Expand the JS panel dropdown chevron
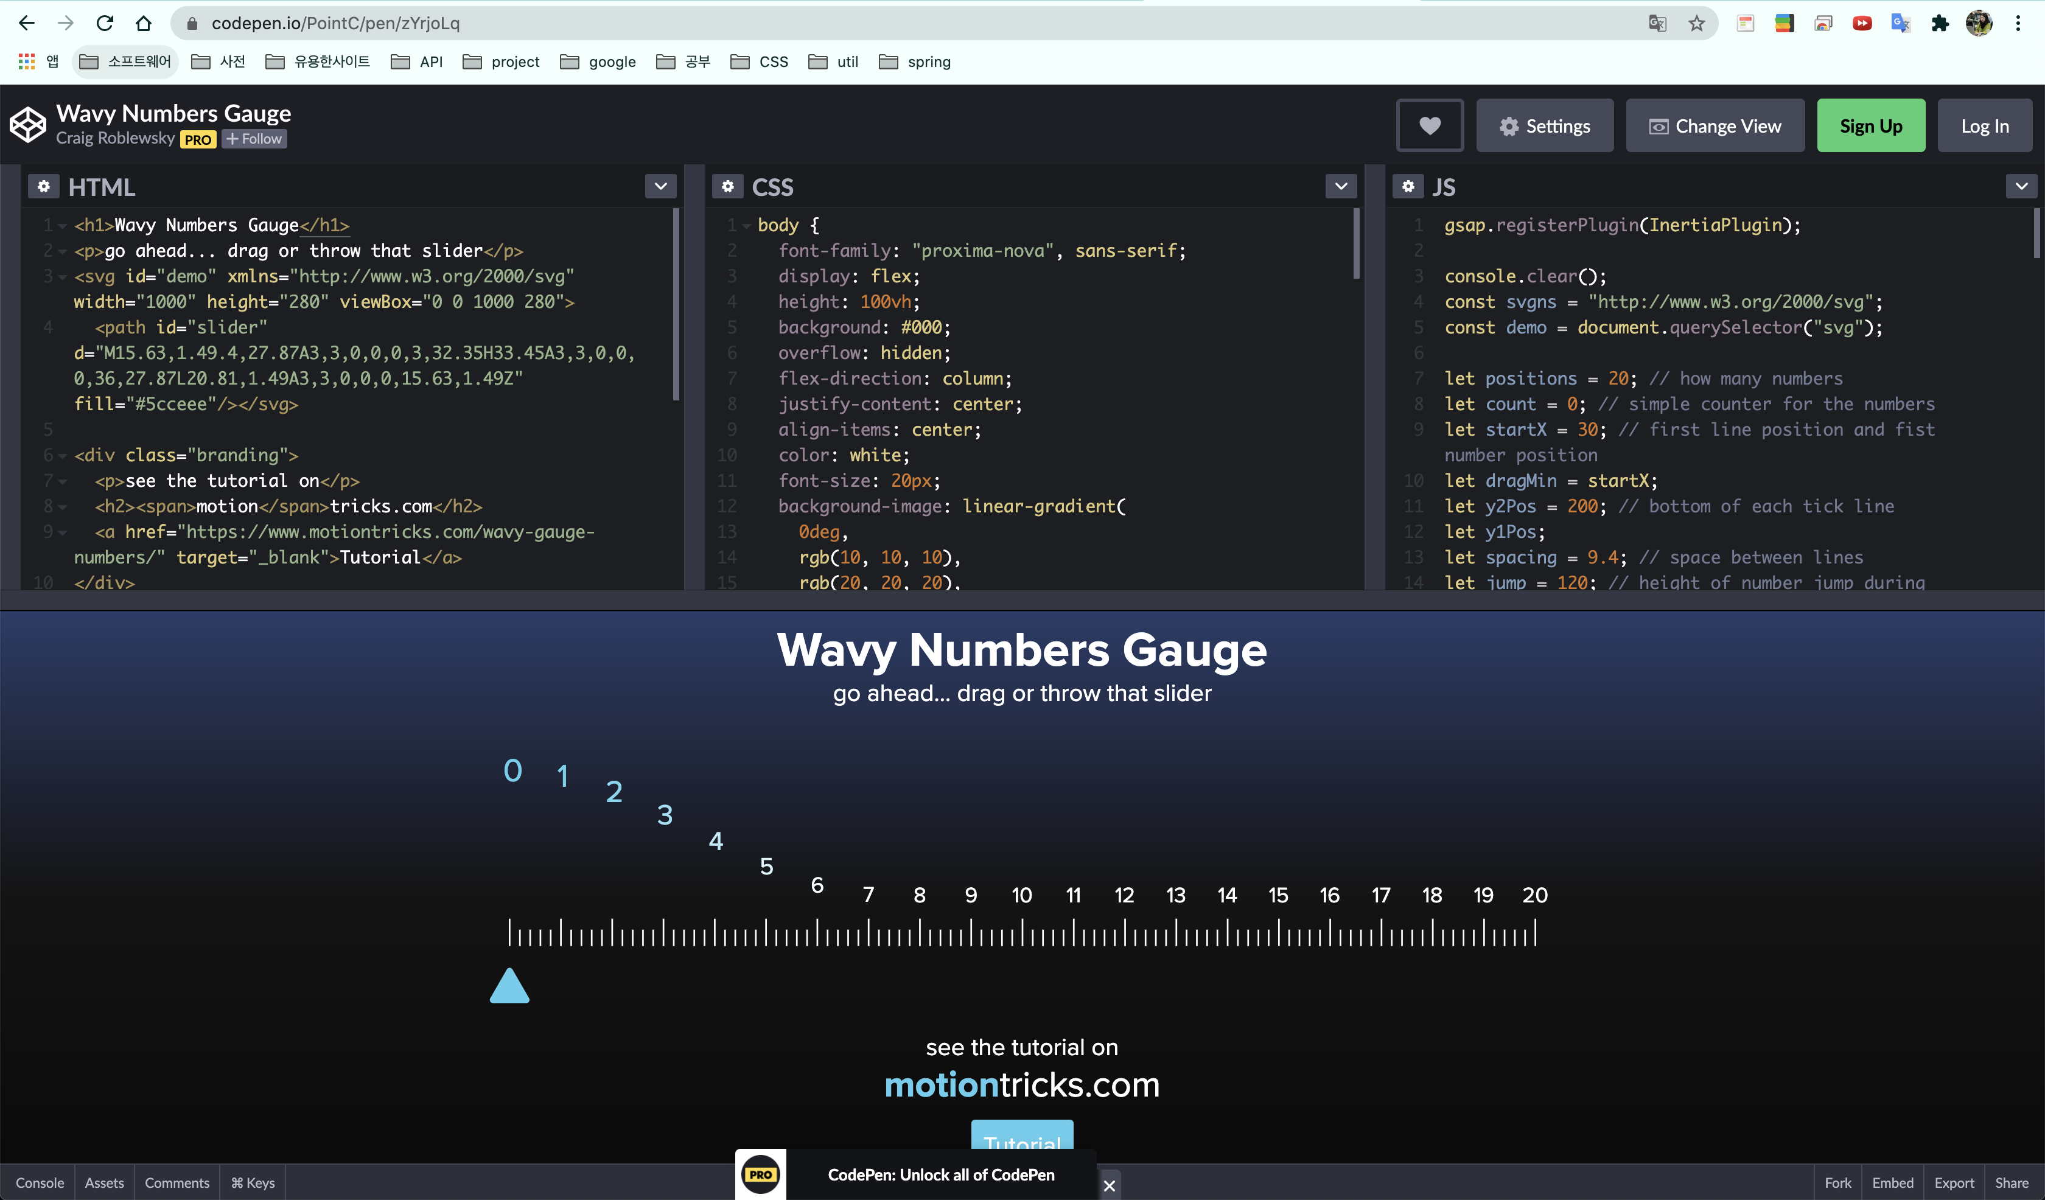 (x=2021, y=187)
